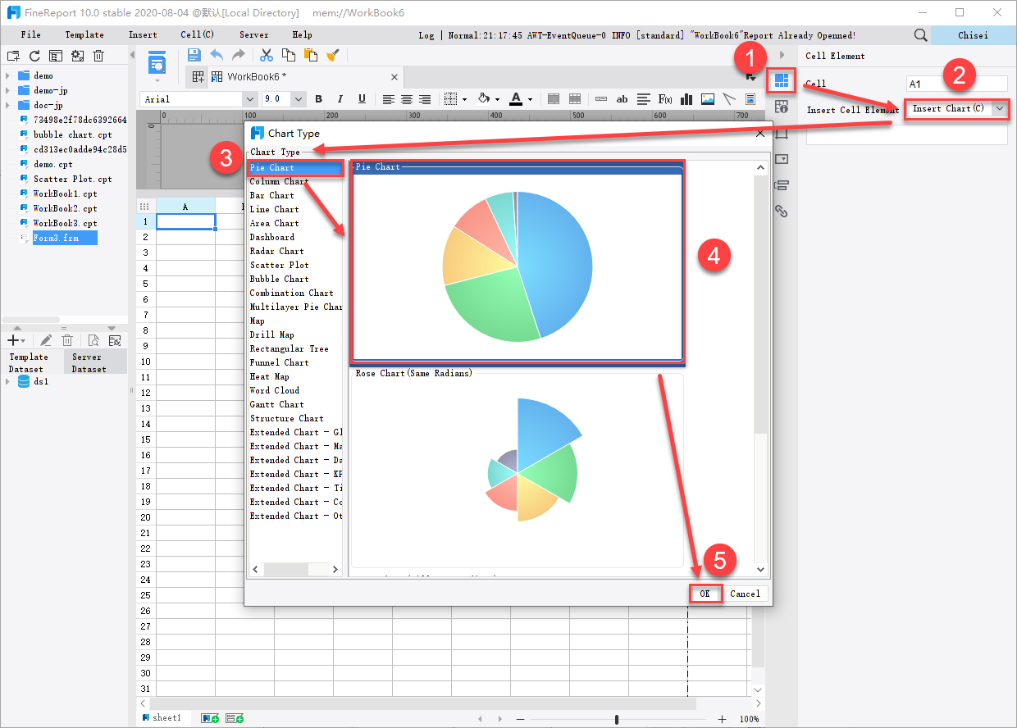Viewport: 1017px width, 728px height.
Task: Toggle Underline formatting
Action: click(362, 98)
